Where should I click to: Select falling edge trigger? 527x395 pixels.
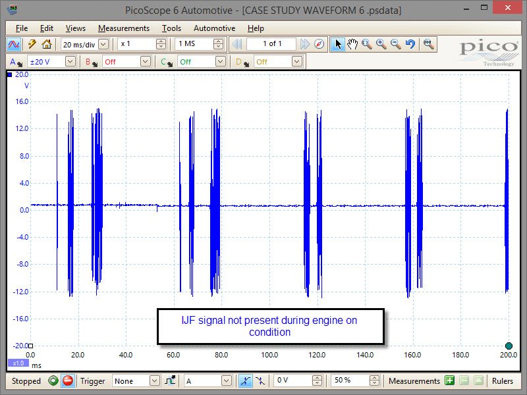(260, 381)
